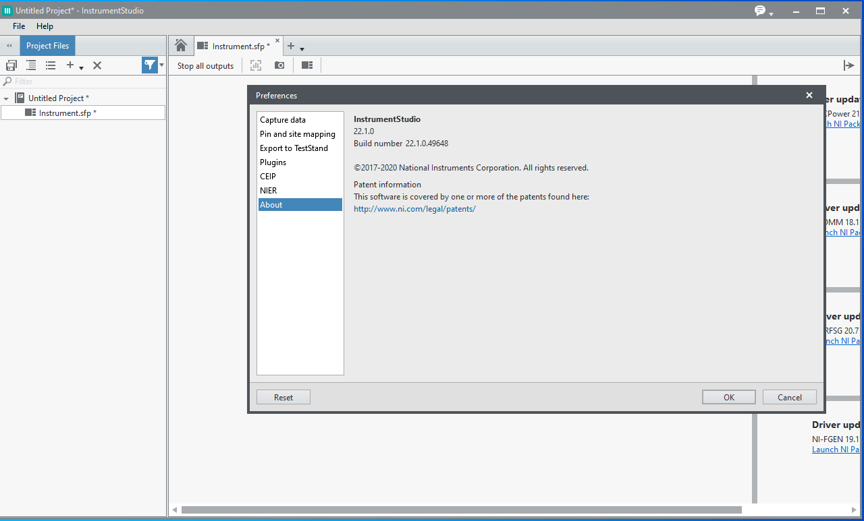This screenshot has width=864, height=521.
Task: Click the Build number 22.1.0.49648 text
Action: (401, 144)
